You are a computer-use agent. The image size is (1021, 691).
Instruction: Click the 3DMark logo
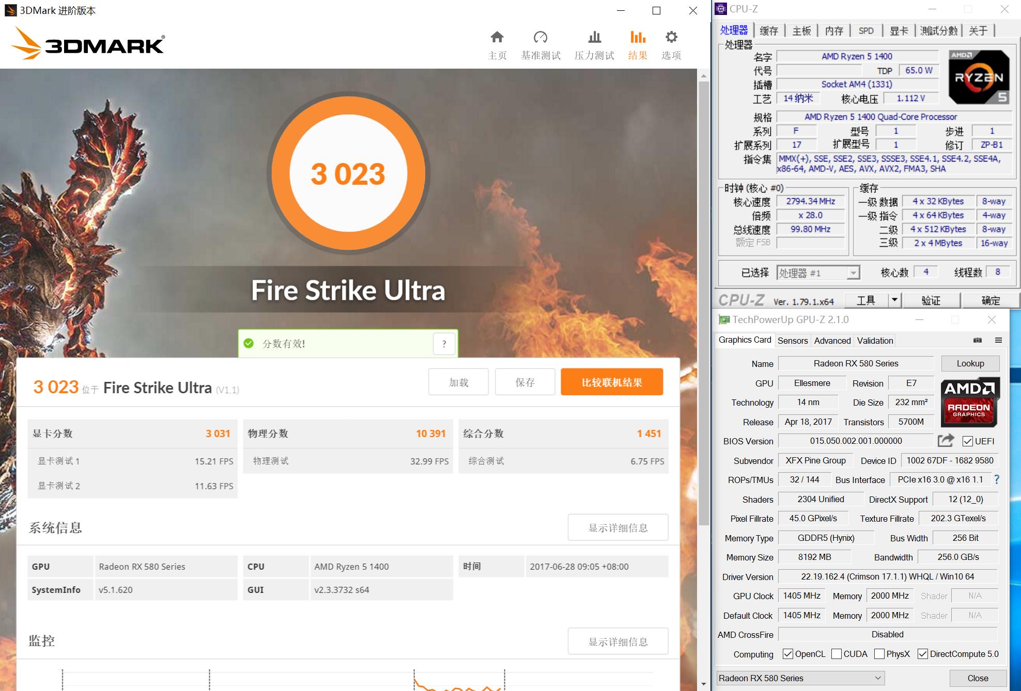(x=88, y=43)
